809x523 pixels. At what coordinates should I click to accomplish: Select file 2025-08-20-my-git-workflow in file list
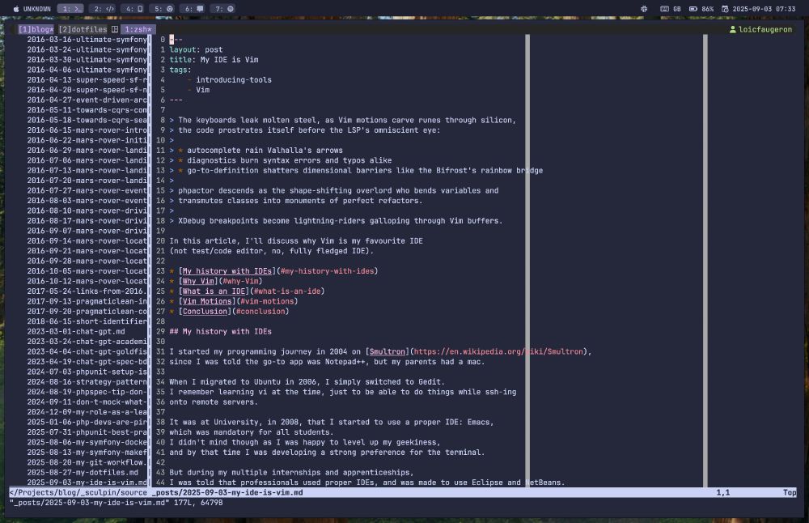(x=87, y=462)
